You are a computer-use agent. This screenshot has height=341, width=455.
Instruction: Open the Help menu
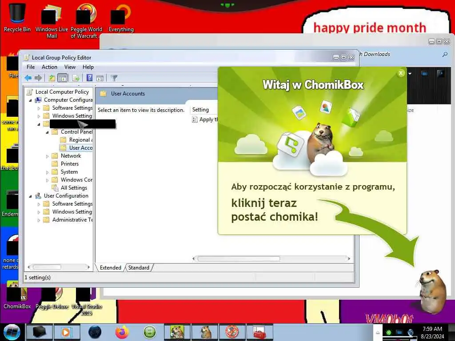(88, 67)
